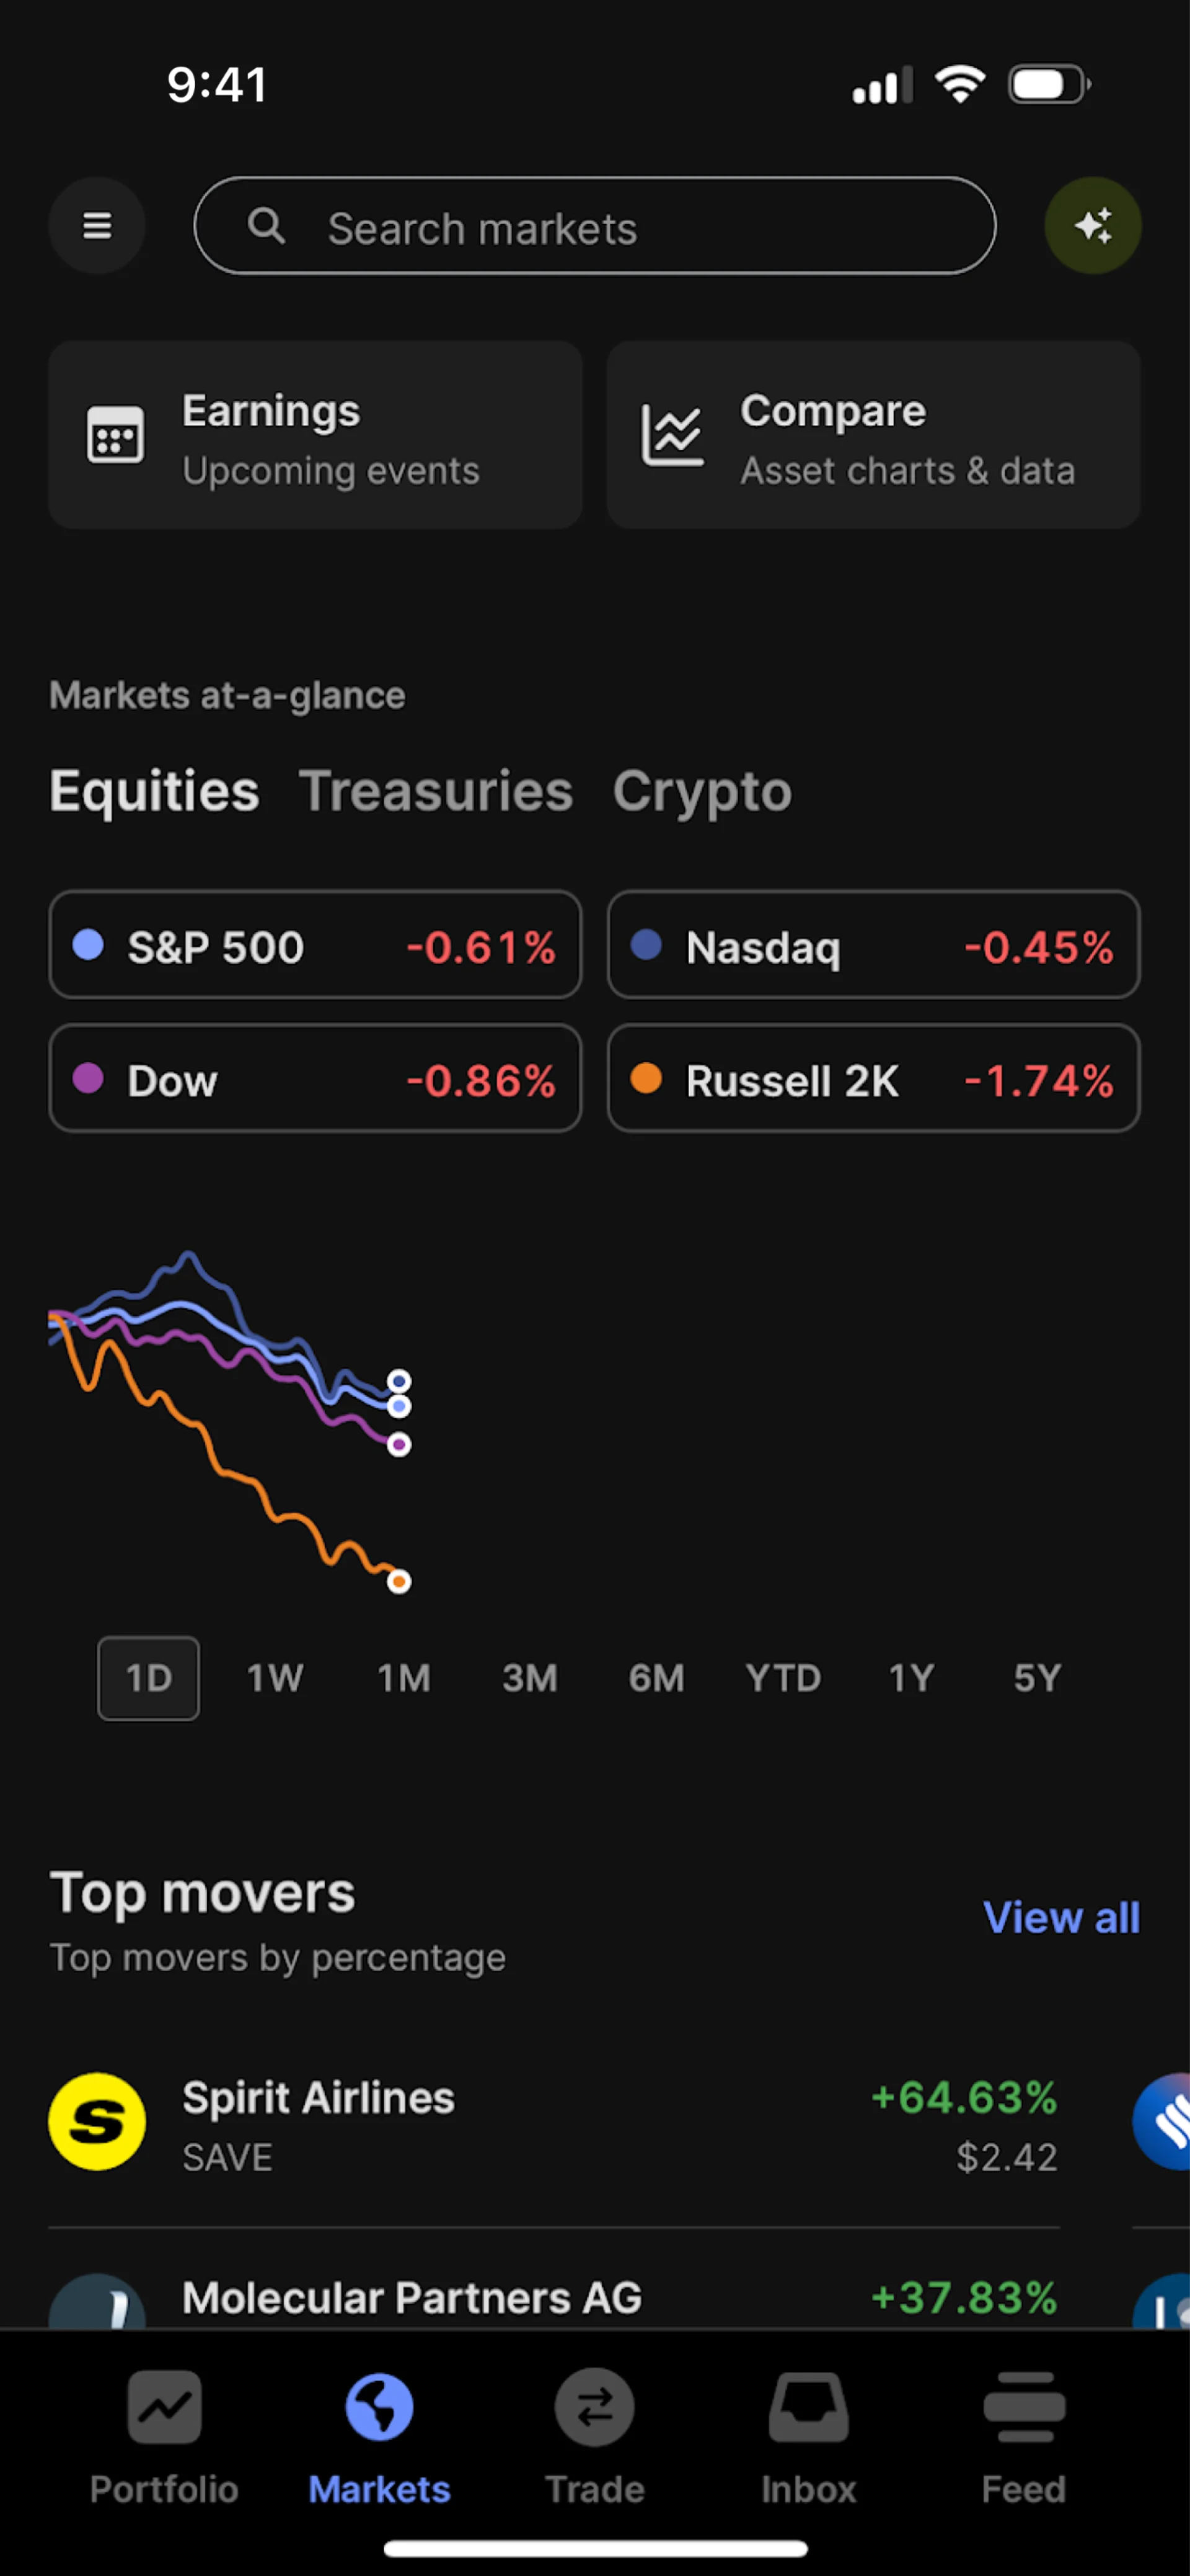Open the hamburger menu button

click(97, 226)
